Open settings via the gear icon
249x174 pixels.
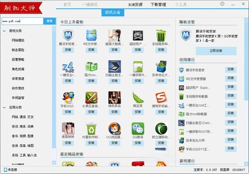(222, 4)
